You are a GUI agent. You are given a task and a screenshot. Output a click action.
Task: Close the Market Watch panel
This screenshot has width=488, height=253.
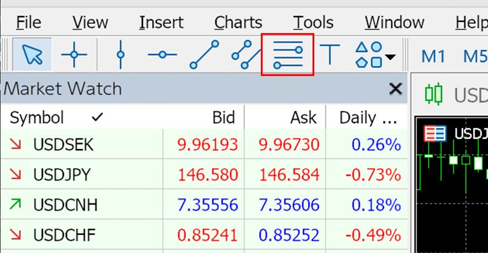click(x=395, y=89)
